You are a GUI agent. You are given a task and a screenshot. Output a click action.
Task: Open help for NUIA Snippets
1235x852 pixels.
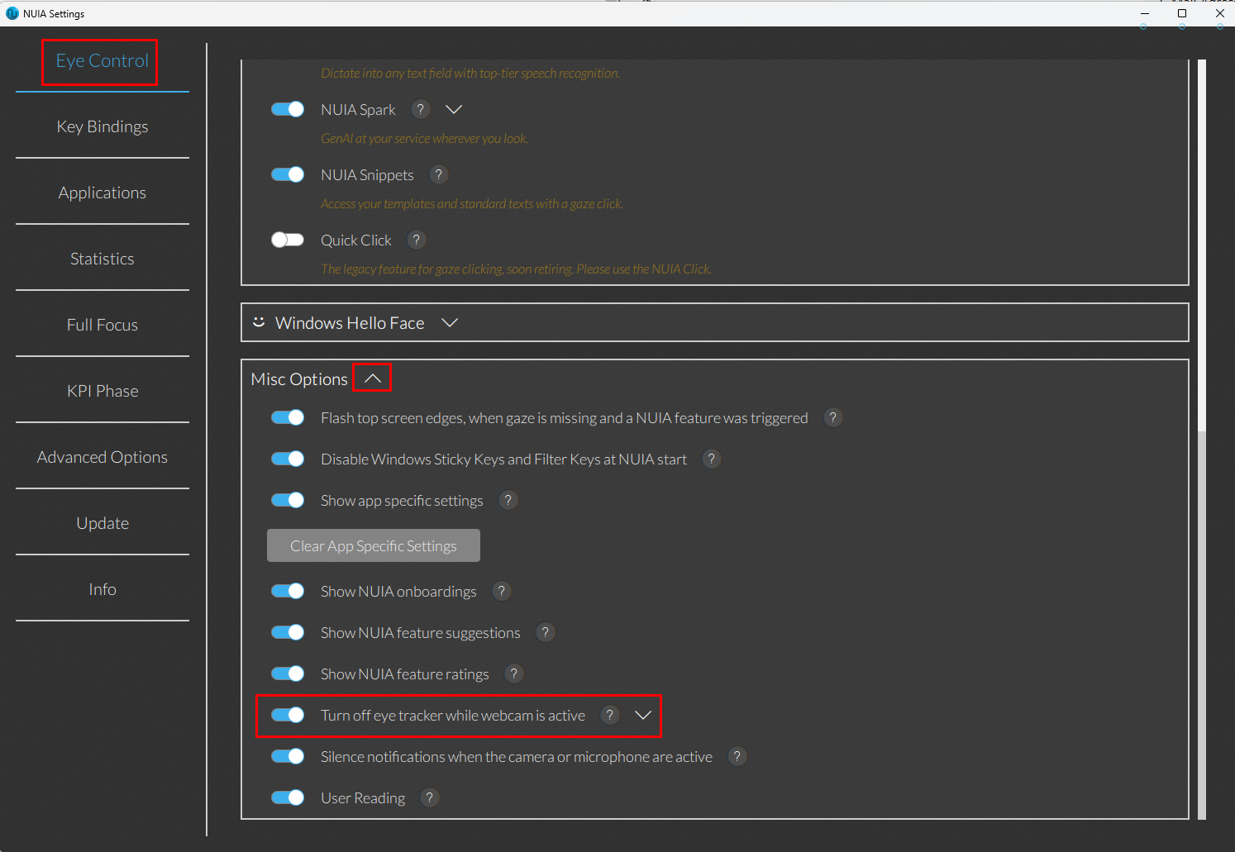(439, 174)
